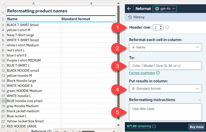Screen dimensions: 206x132
Task: Click the info icon next to Format examples
Action: (158, 73)
